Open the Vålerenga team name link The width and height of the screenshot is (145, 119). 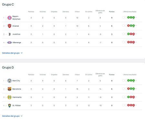(x=17, y=42)
